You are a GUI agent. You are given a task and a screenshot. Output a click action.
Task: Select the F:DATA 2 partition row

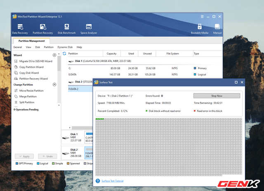point(80,89)
